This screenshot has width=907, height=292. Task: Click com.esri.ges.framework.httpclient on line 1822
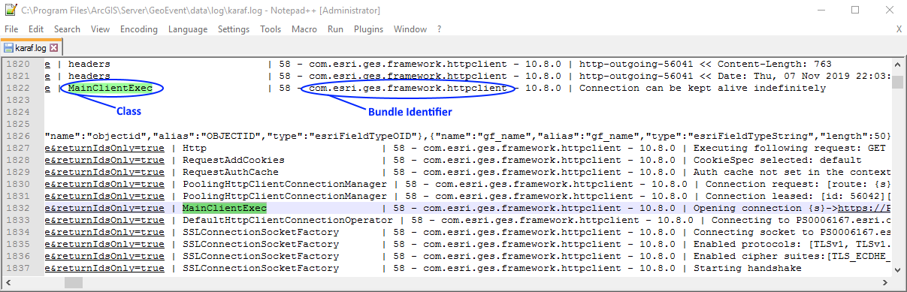pos(408,88)
